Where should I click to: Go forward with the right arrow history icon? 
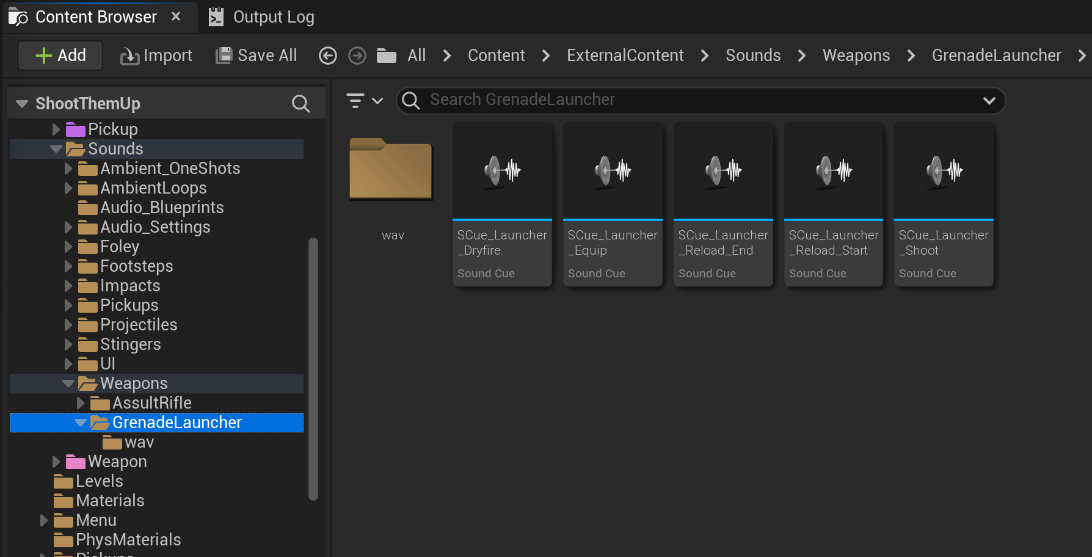click(357, 56)
